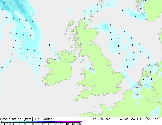Click the legend scale value "20"
Image resolution: width=162 pixels, height=125 pixels.
coord(44,124)
